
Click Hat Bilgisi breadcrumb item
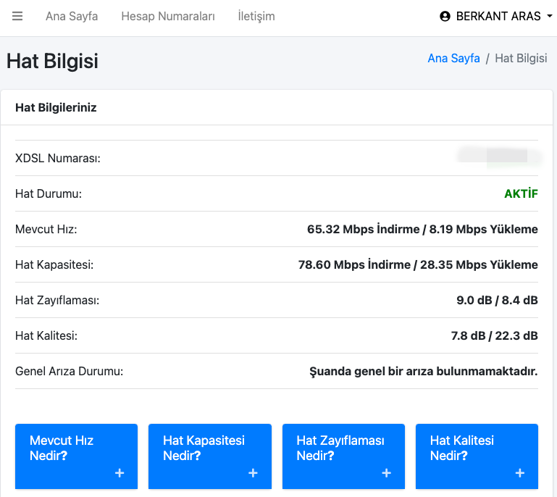pyautogui.click(x=521, y=58)
